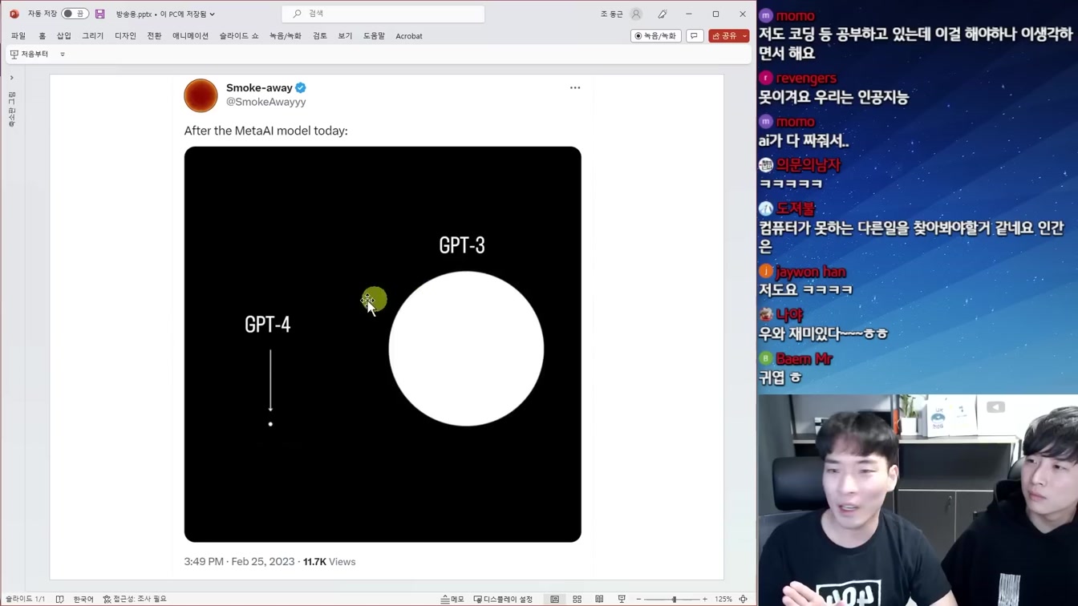
Task: Open the 접근성: 조사 필요 accessibility checker
Action: click(135, 599)
